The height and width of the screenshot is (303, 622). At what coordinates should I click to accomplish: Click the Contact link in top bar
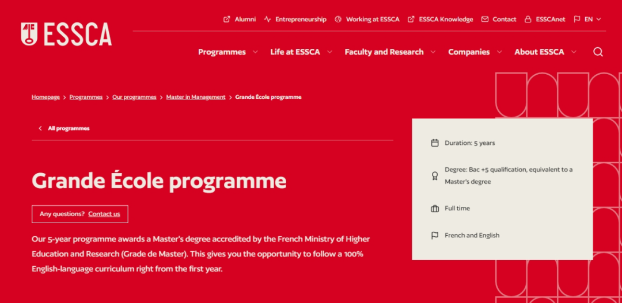click(504, 19)
